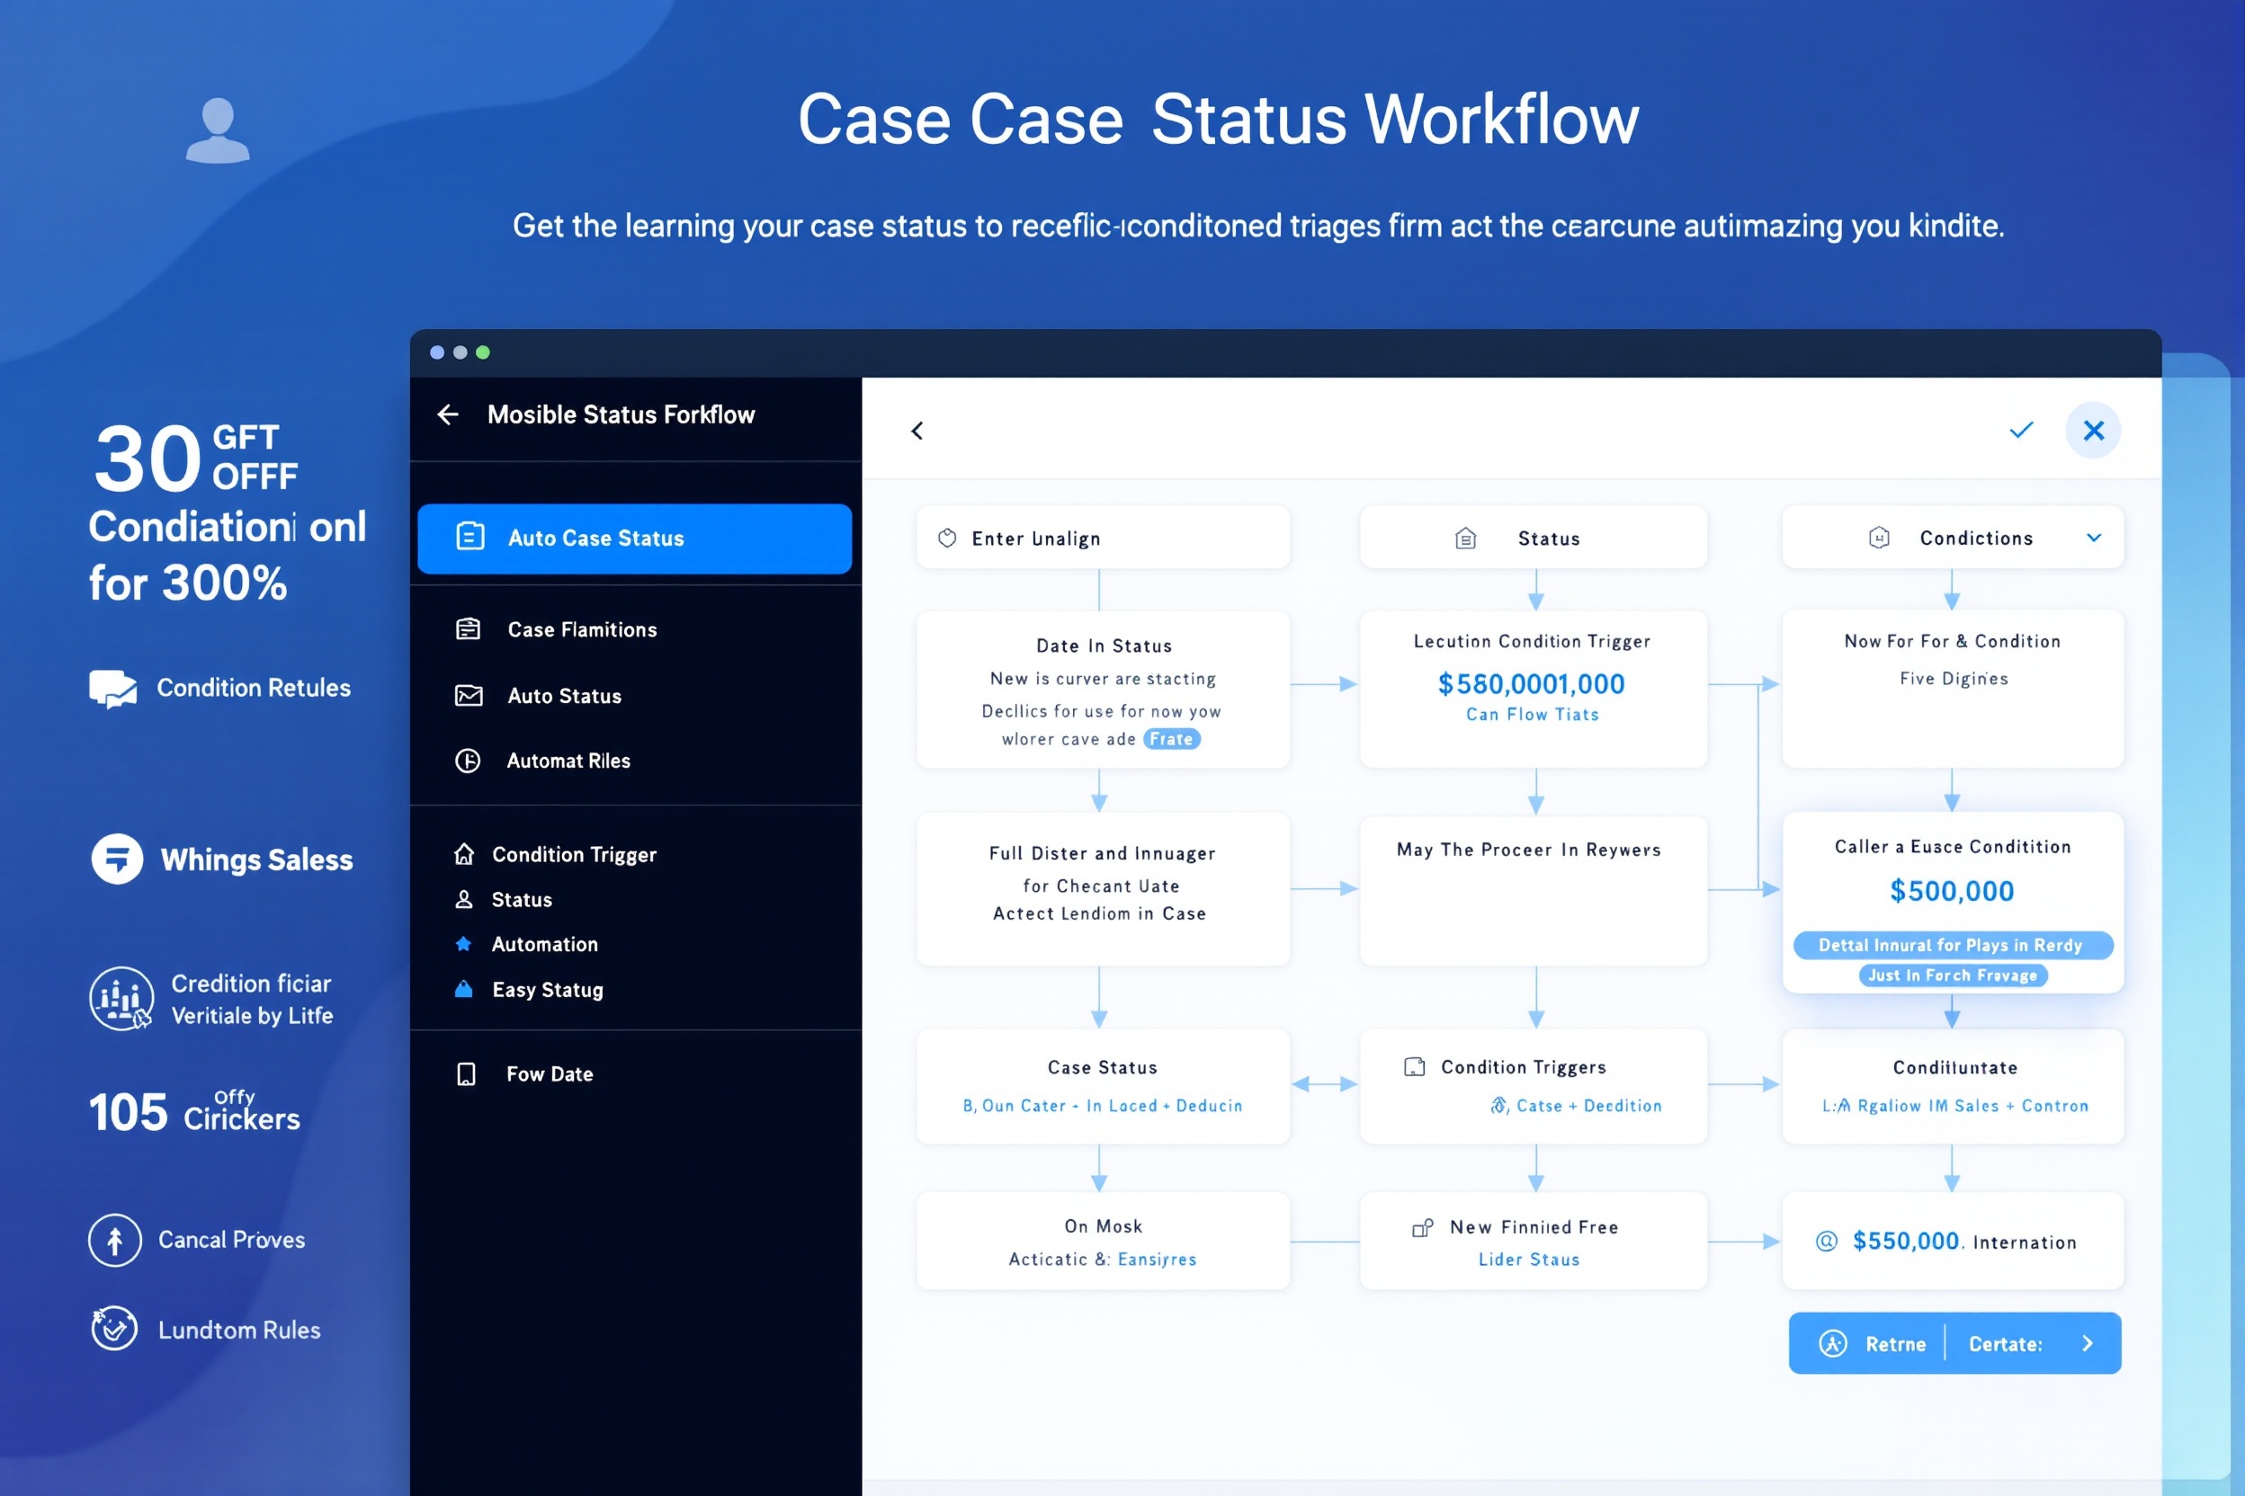This screenshot has height=1496, width=2245.
Task: Click the user profile avatar icon
Action: [218, 129]
